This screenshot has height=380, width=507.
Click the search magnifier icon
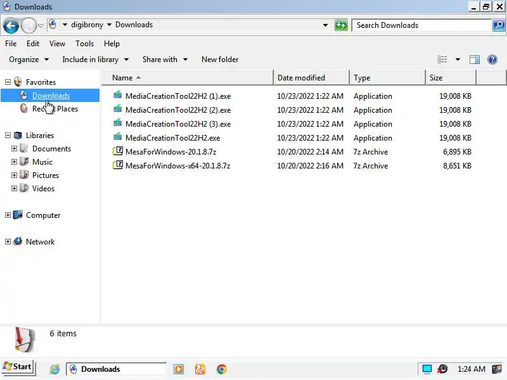point(499,25)
